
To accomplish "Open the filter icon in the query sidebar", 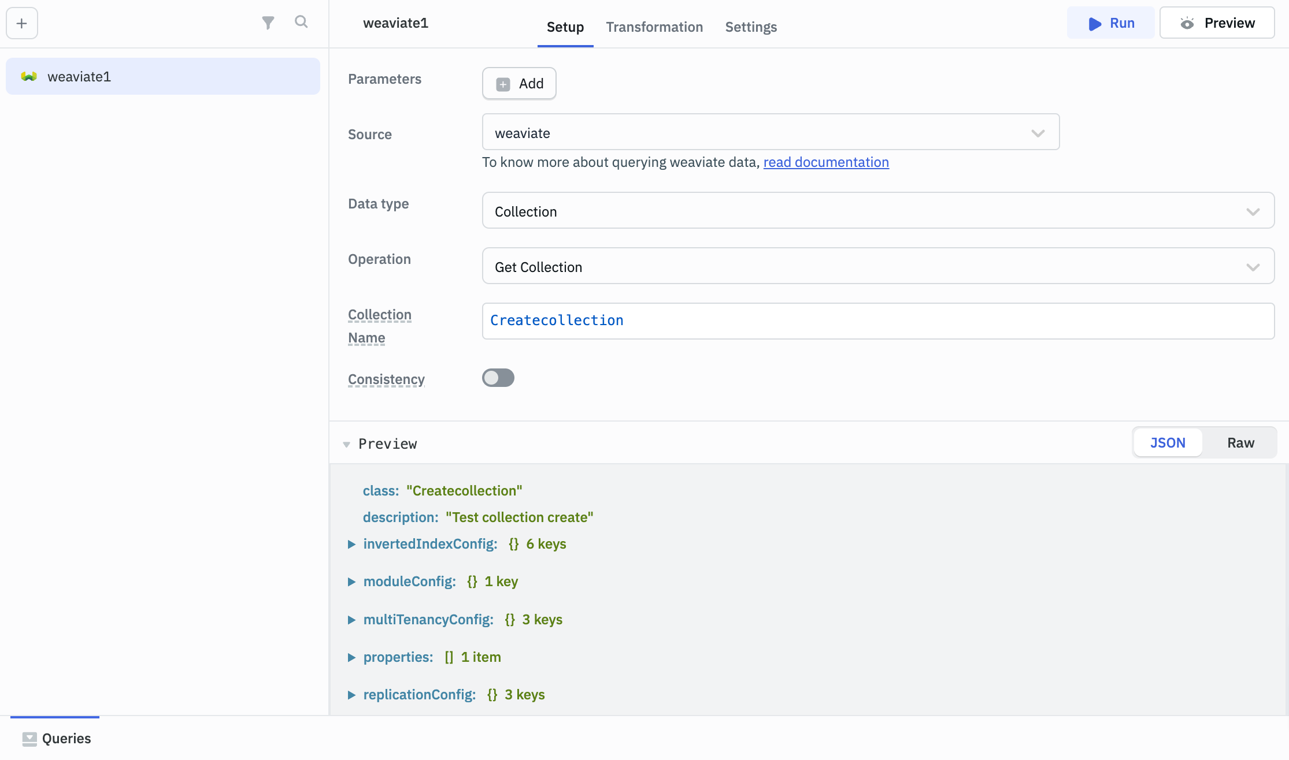I will coord(268,22).
